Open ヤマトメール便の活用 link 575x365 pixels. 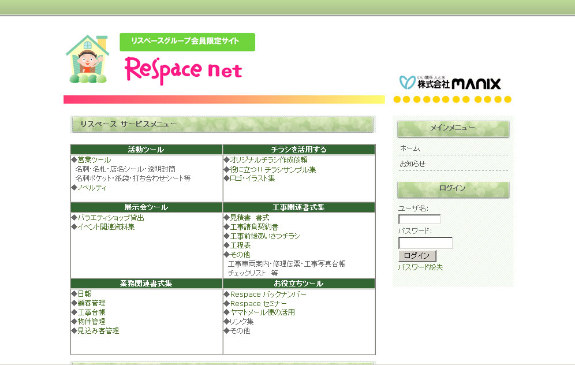(262, 312)
